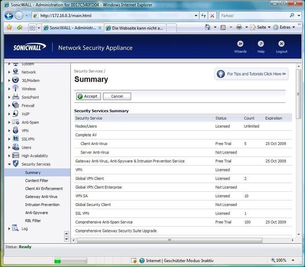Click the Wireless antenna icon
This screenshot has width=305, height=267.
16,89
